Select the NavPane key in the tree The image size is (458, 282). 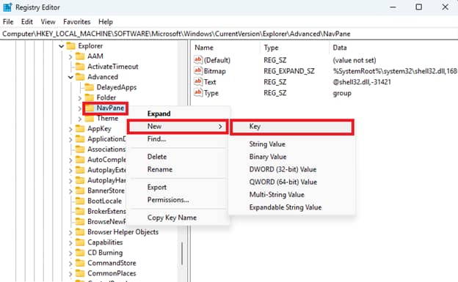click(110, 108)
